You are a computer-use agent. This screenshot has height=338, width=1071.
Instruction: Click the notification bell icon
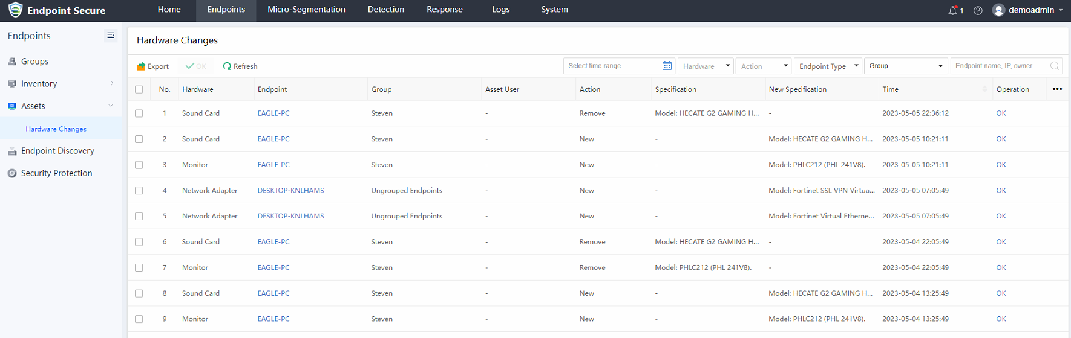click(x=953, y=10)
